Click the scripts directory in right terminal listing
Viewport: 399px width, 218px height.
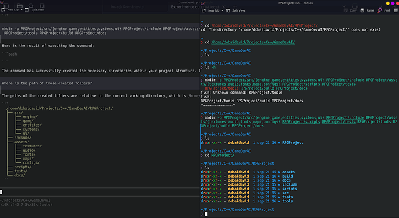pyautogui.click(x=290, y=189)
